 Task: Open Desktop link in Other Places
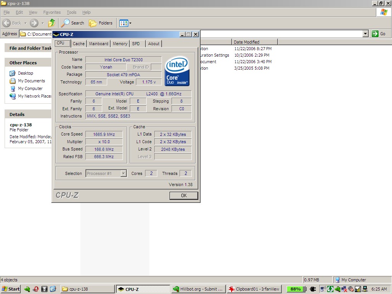[x=26, y=73]
